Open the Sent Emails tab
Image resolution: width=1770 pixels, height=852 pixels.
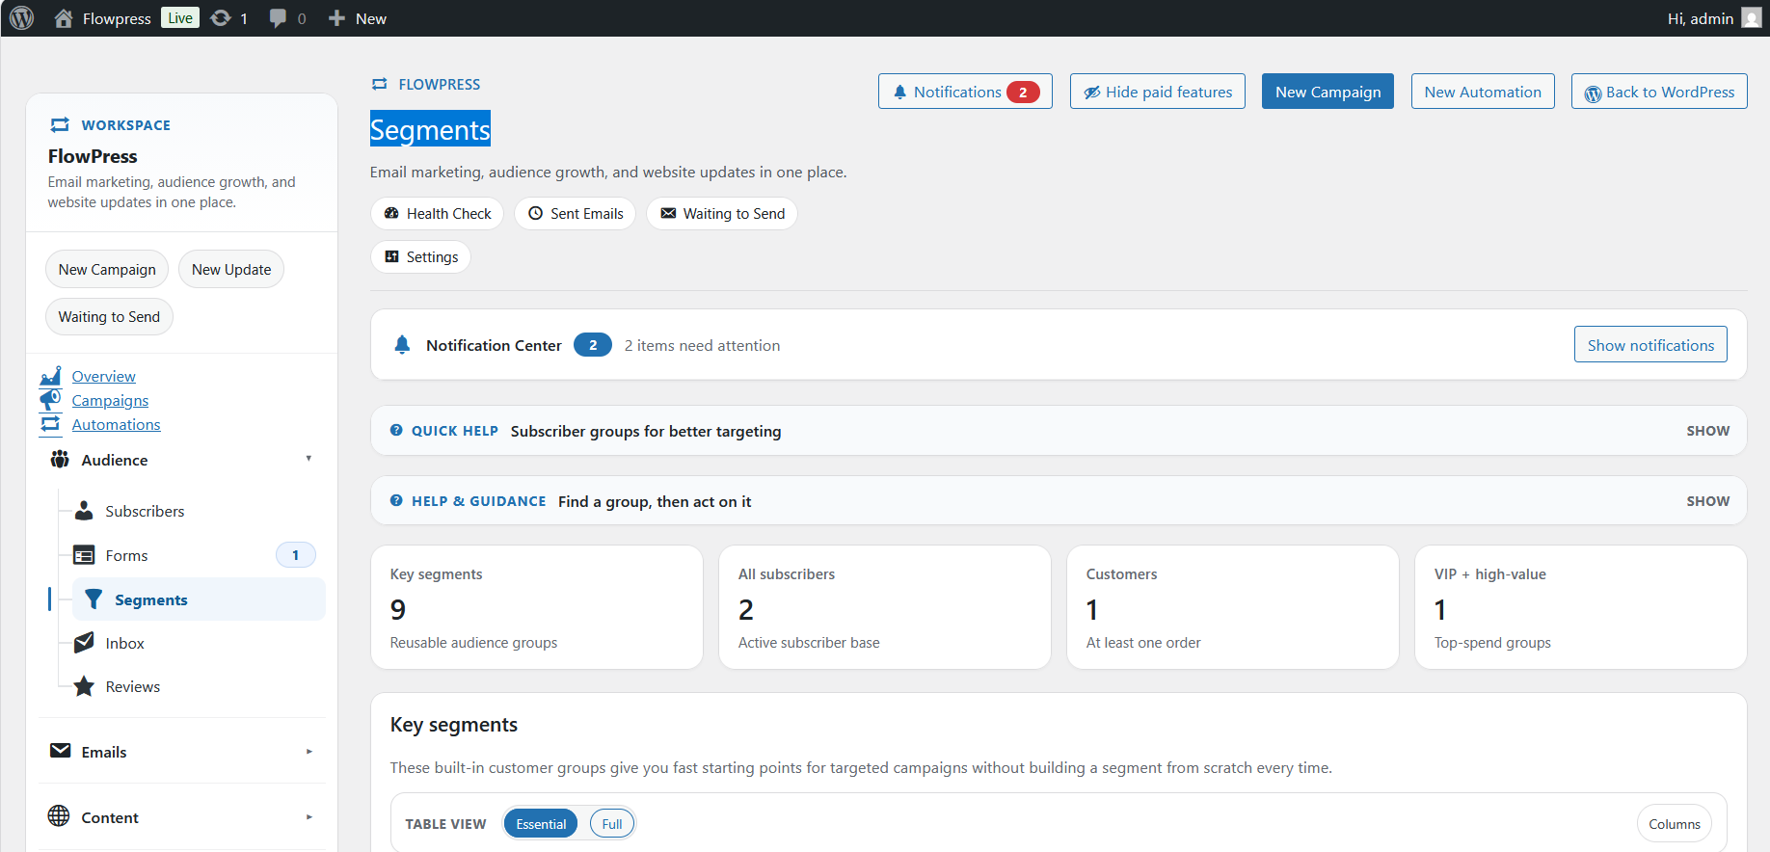coord(575,214)
